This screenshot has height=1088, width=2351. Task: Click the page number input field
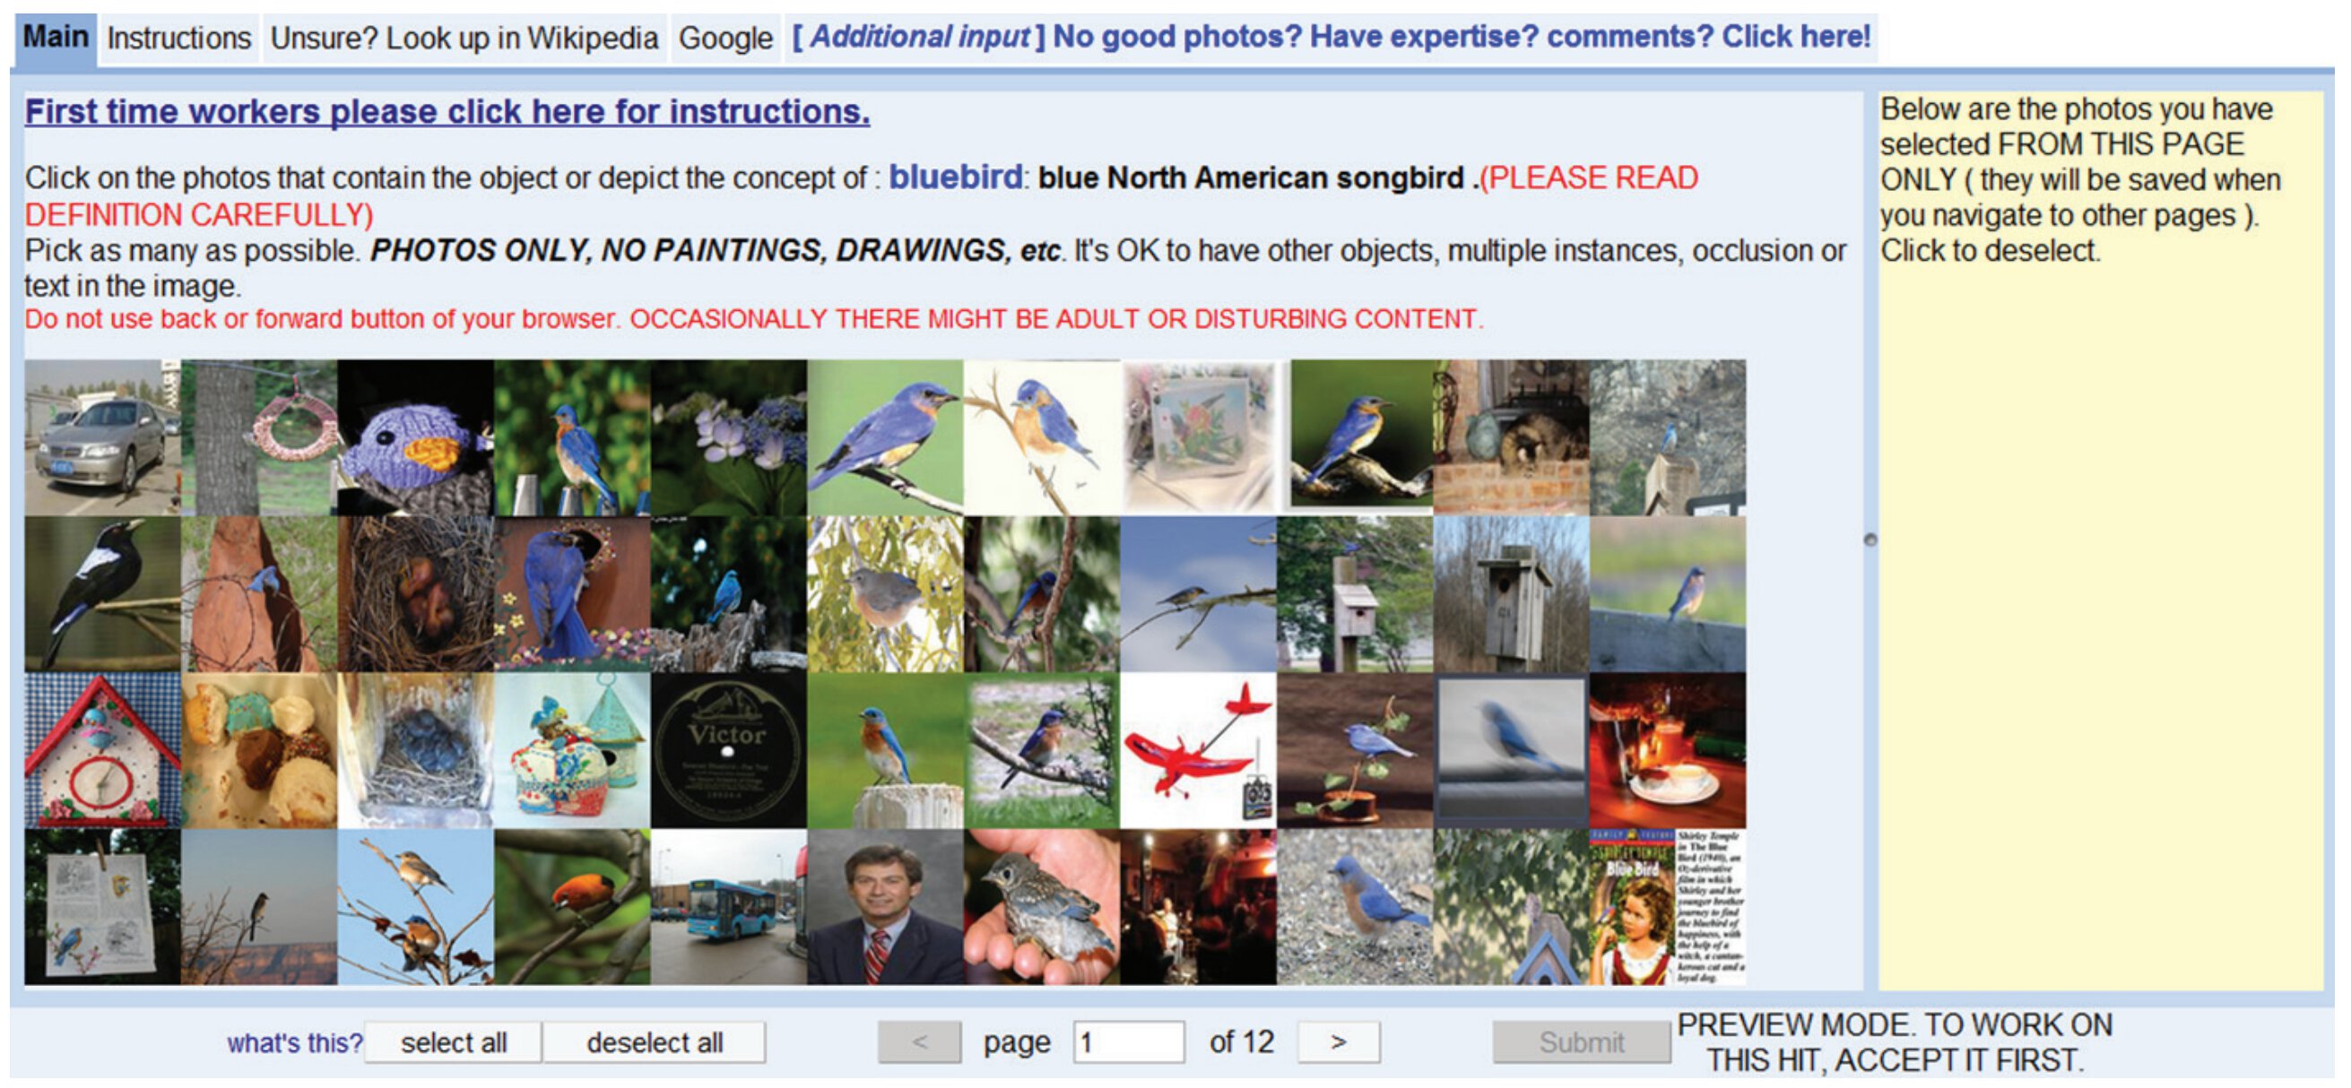tap(1128, 1041)
